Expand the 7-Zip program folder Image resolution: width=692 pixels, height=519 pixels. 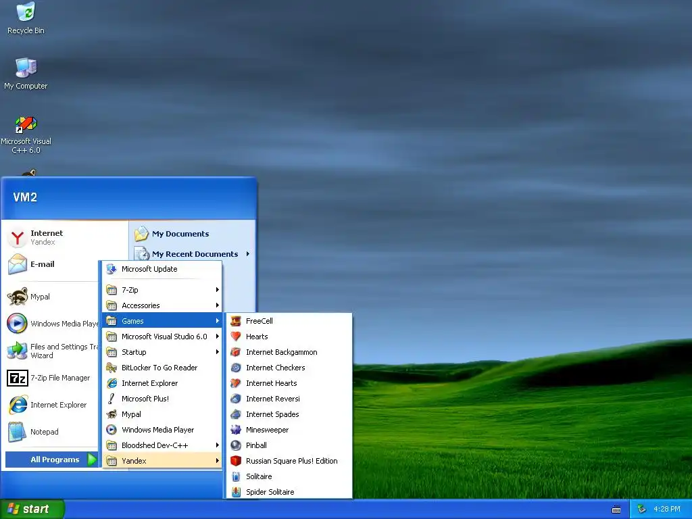tap(162, 289)
